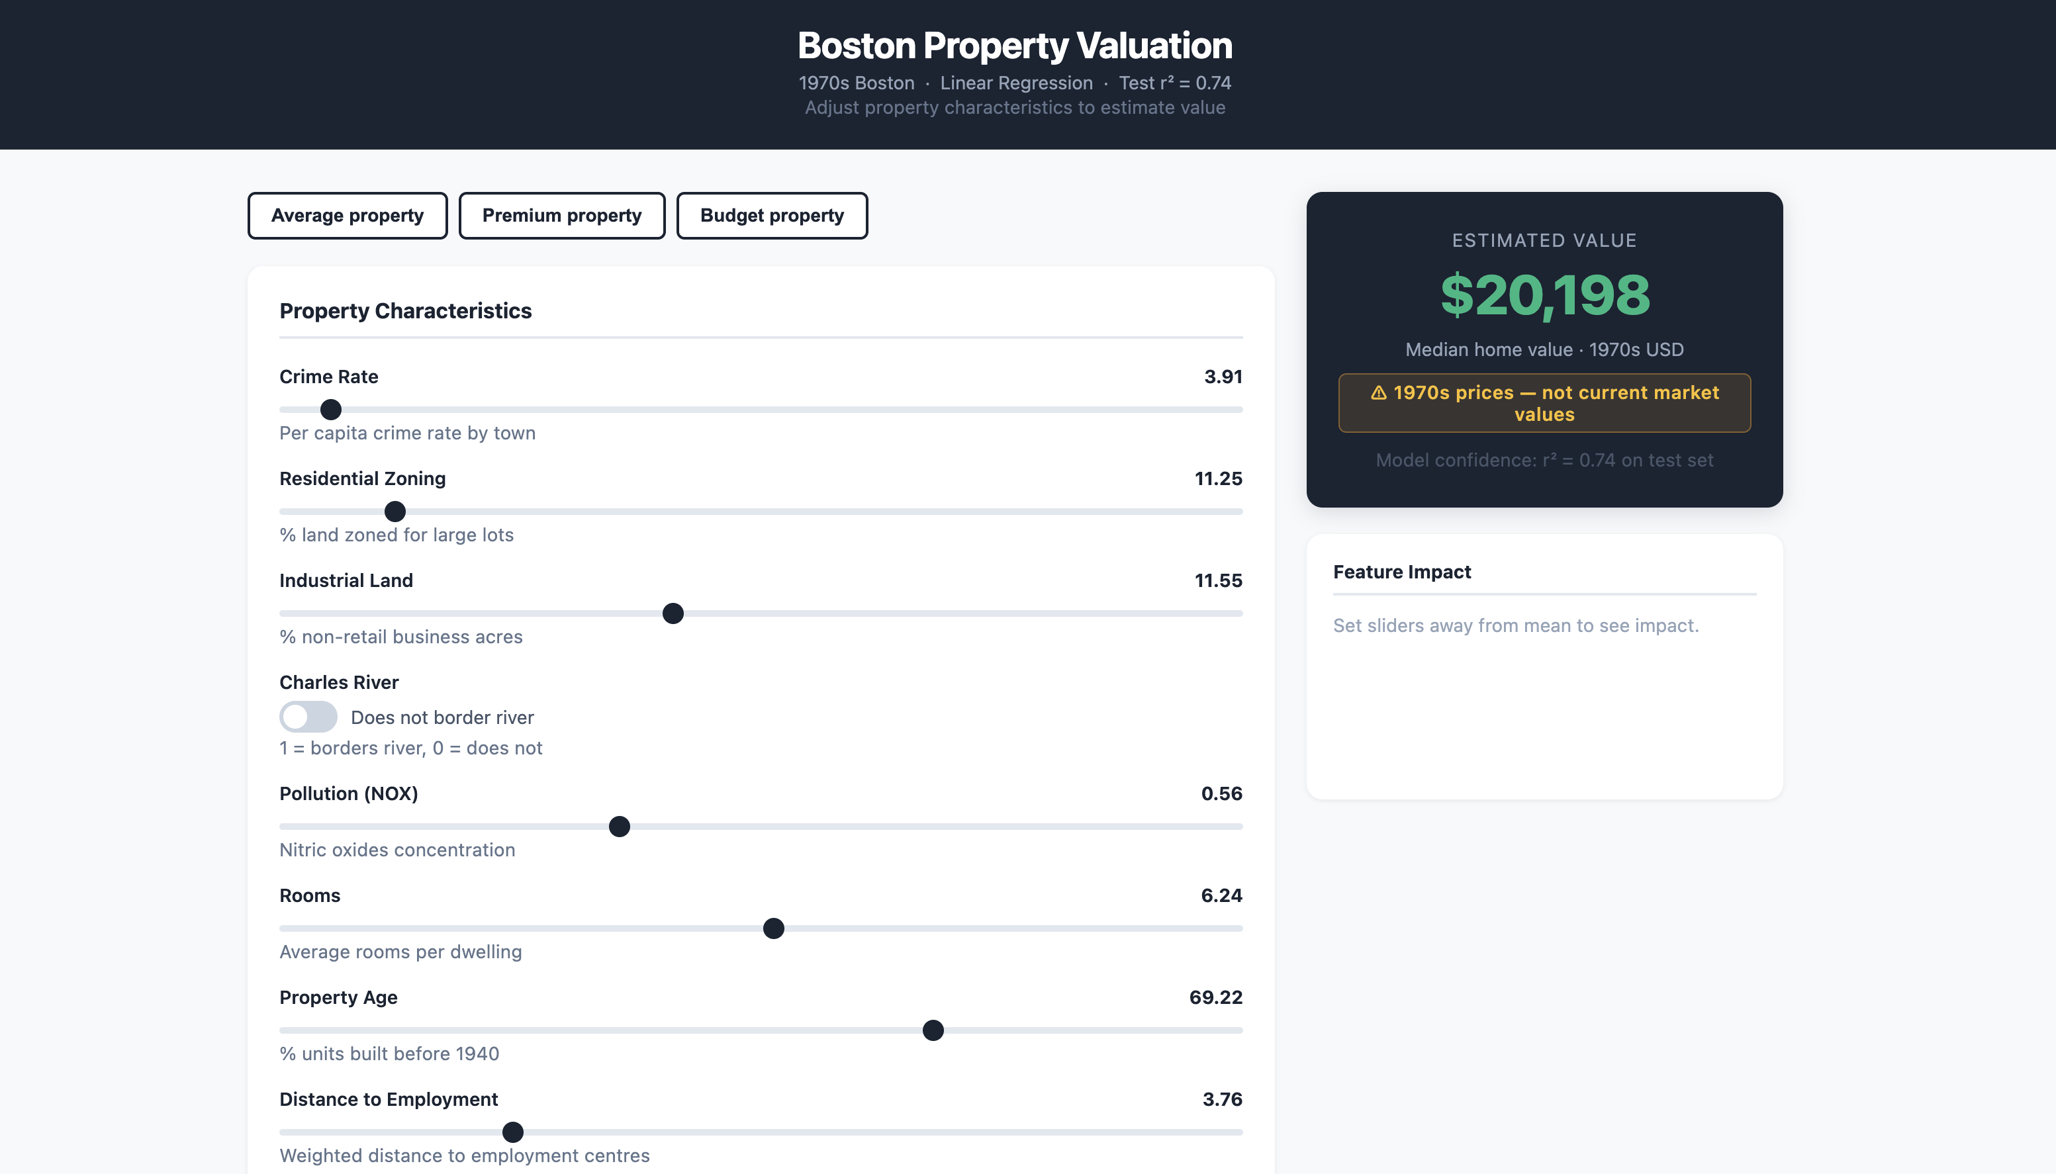The height and width of the screenshot is (1174, 2056).
Task: Load the Budget property preset
Action: [x=772, y=215]
